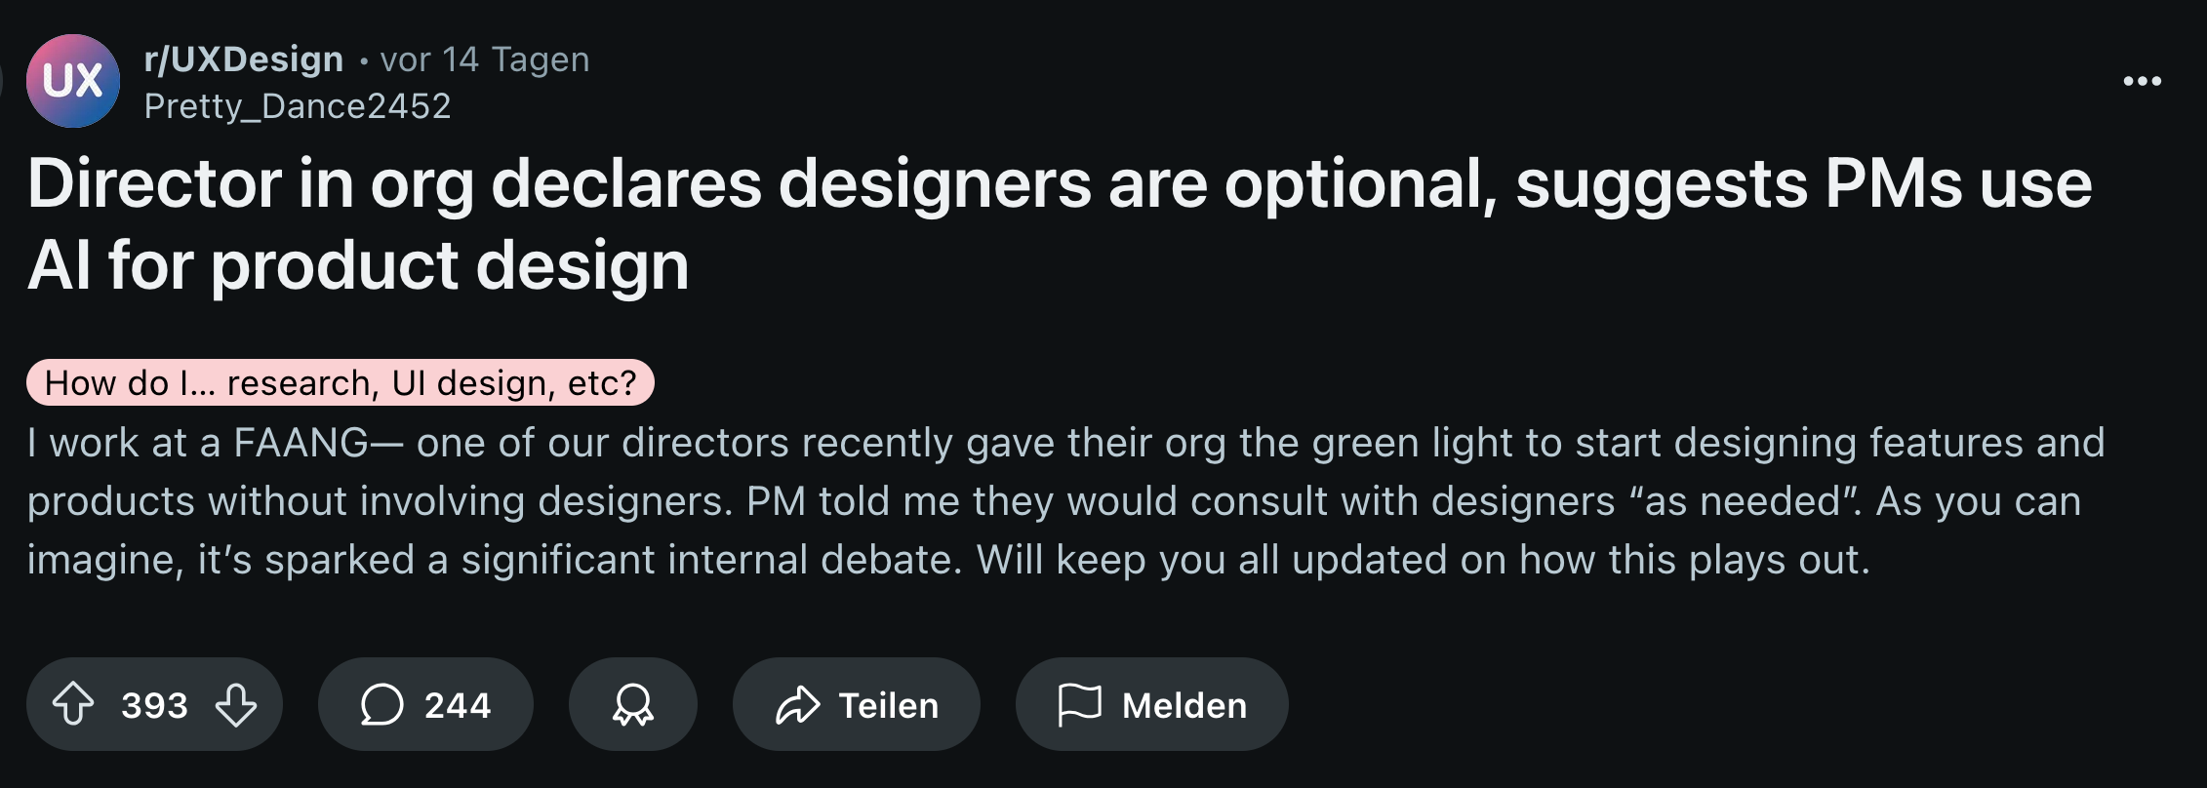Click the 393 vote score
Image resolution: width=2207 pixels, height=788 pixels.
click(154, 705)
